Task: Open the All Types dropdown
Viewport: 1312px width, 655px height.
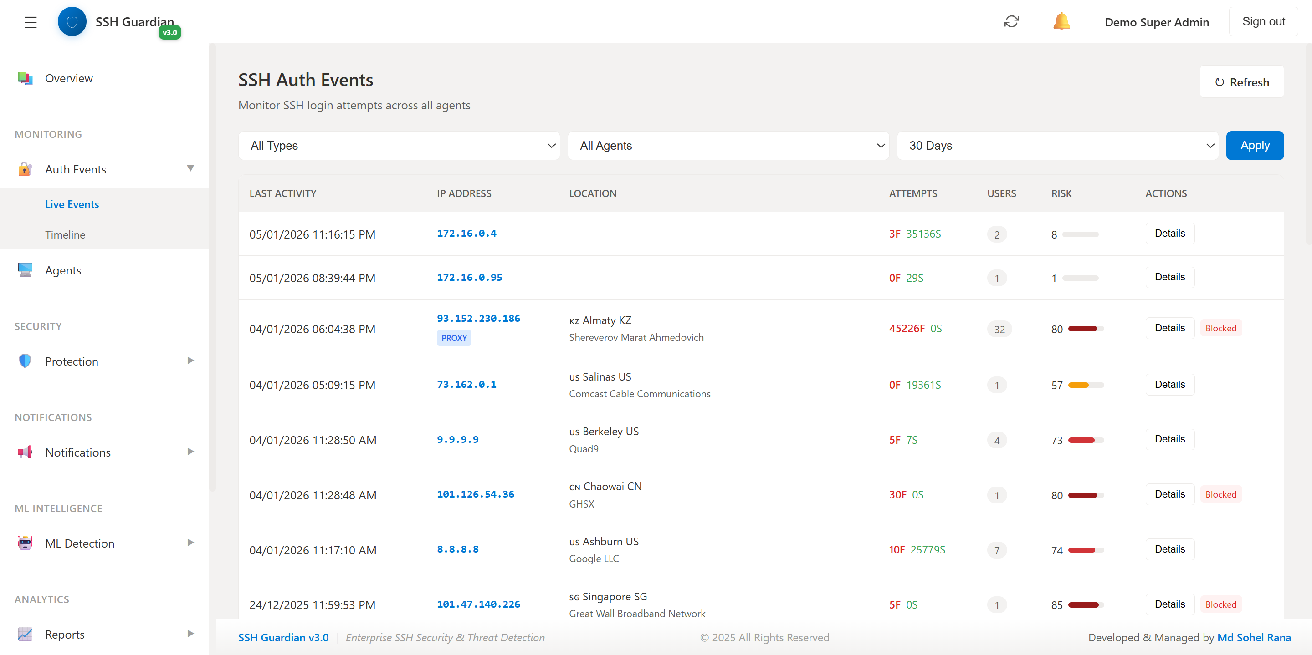Action: tap(400, 146)
